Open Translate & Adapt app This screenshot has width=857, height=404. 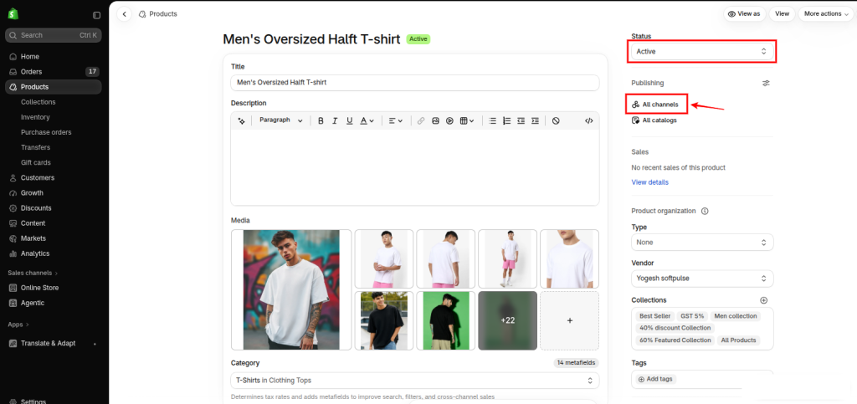(53, 344)
